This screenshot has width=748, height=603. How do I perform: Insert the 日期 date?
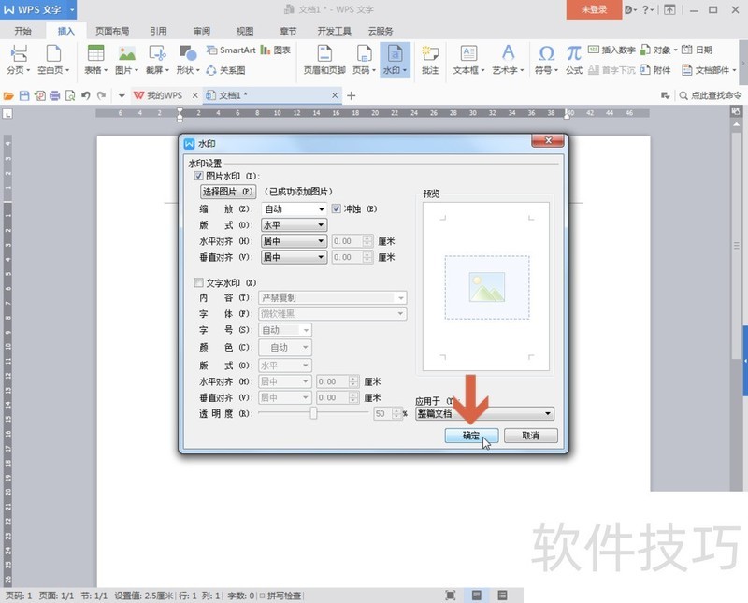[697, 50]
